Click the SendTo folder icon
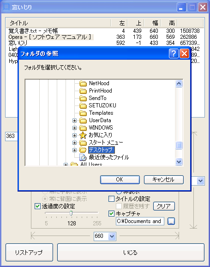The image size is (210, 267). [x=83, y=98]
